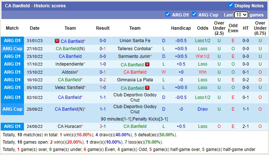Open Club Deportivo Godoy Cruz link on 28/09/22
The image size is (269, 155).
click(135, 109)
